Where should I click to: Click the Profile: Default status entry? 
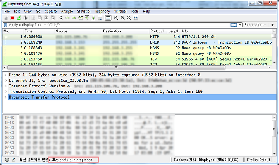coord(258,160)
